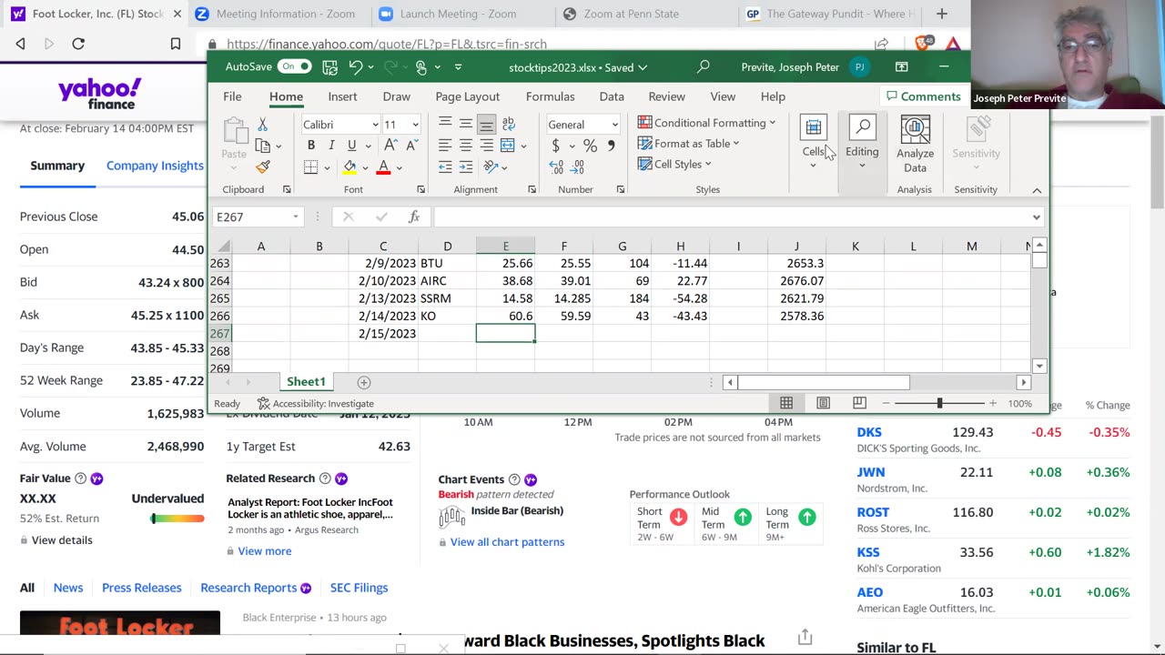
Task: Toggle bottom align in Alignment group
Action: tap(487, 125)
